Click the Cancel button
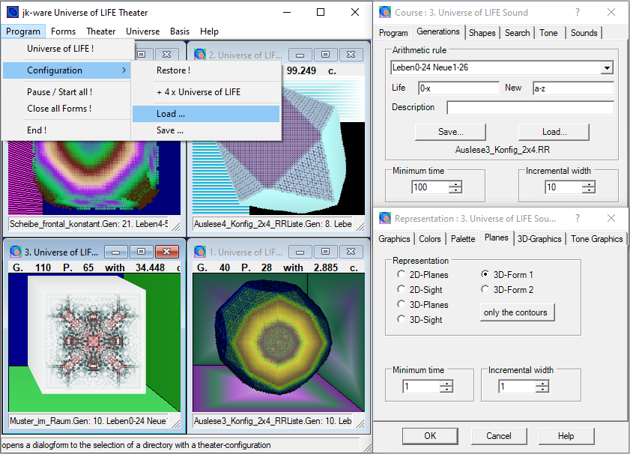The image size is (630, 454). [x=499, y=436]
